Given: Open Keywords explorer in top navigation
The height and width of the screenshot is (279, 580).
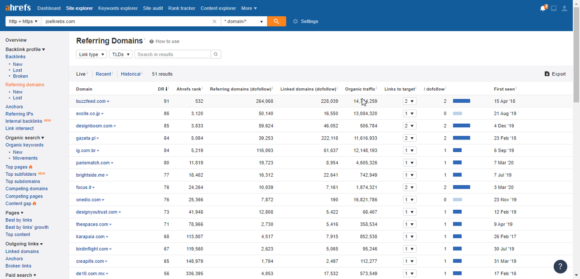Looking at the screenshot, I should point(118,8).
